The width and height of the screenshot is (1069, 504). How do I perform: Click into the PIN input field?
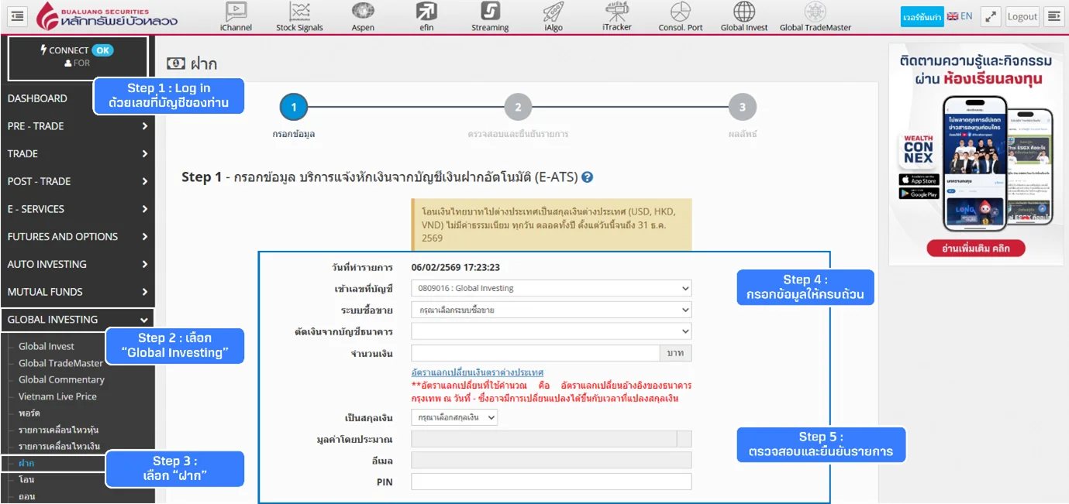click(x=550, y=482)
